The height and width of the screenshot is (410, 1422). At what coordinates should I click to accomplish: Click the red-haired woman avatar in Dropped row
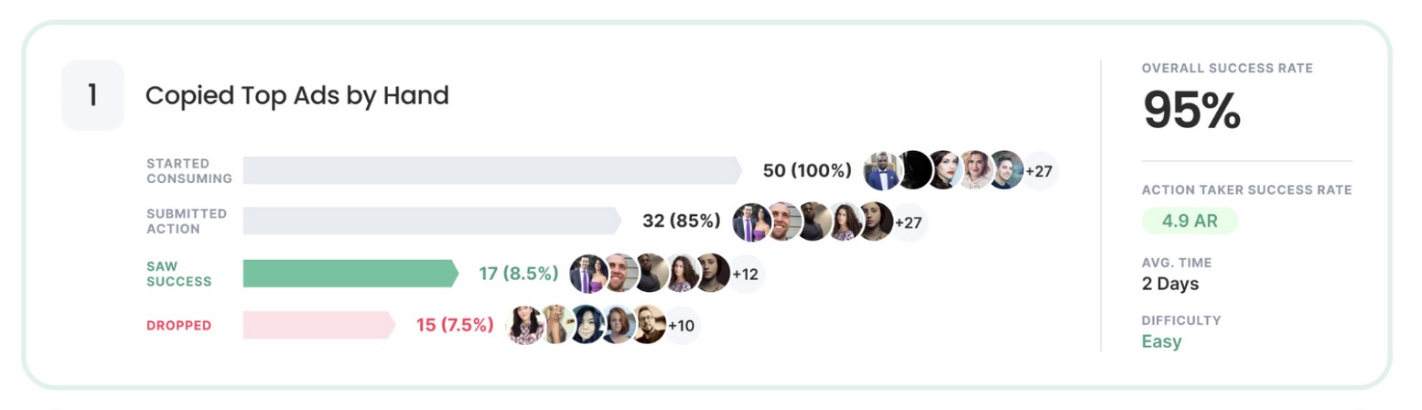pos(618,325)
